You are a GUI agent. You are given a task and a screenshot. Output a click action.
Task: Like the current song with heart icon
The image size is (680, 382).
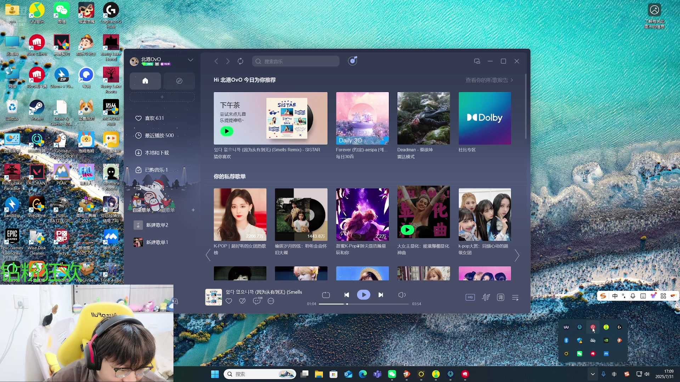[229, 301]
